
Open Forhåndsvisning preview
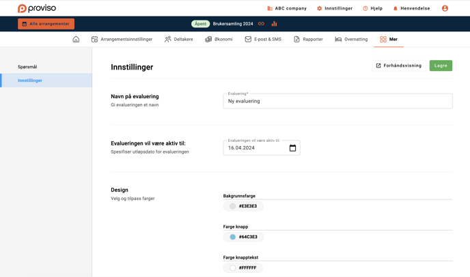click(398, 65)
